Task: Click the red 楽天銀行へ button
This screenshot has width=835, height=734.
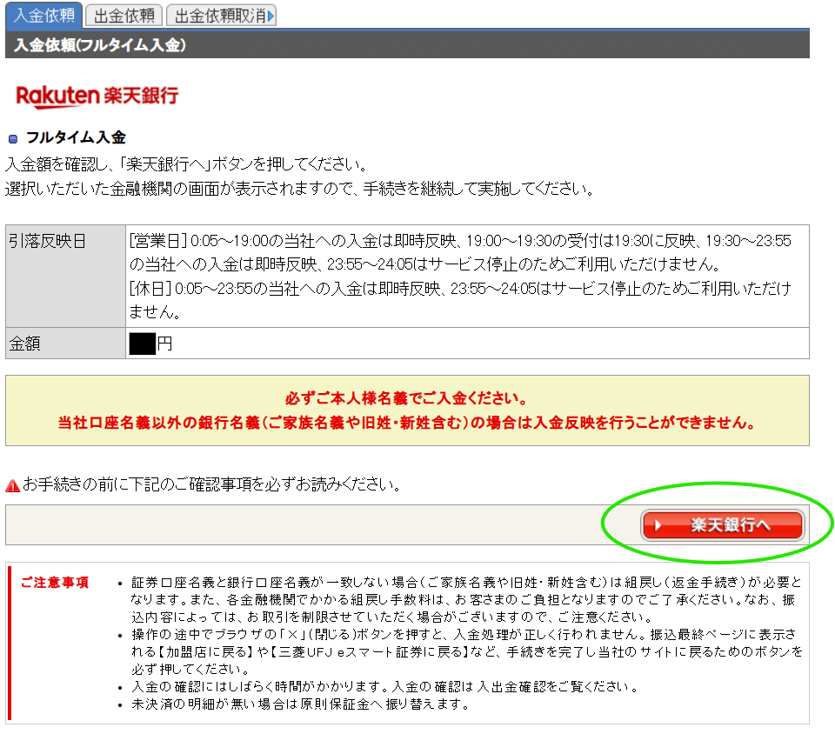Action: pyautogui.click(x=722, y=525)
